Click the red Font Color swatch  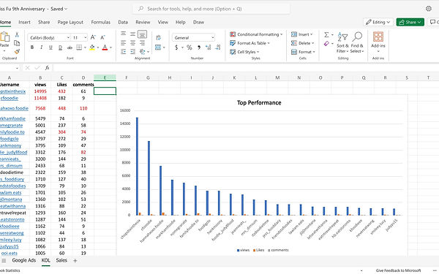[x=105, y=47]
